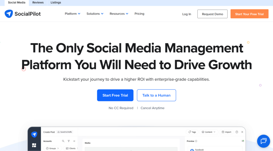Click the Talk to a Human button
This screenshot has height=151, width=273.
click(156, 95)
